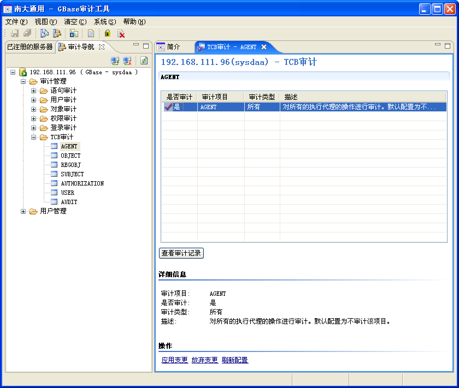This screenshot has width=459, height=388.
Task: Open the 系统 menu
Action: pos(104,22)
